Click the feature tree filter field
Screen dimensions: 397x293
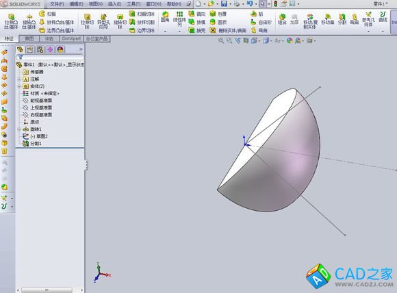(x=50, y=57)
